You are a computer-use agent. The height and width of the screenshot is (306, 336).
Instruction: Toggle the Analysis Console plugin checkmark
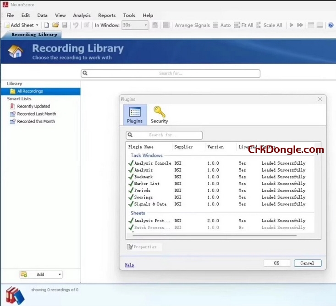pyautogui.click(x=131, y=163)
